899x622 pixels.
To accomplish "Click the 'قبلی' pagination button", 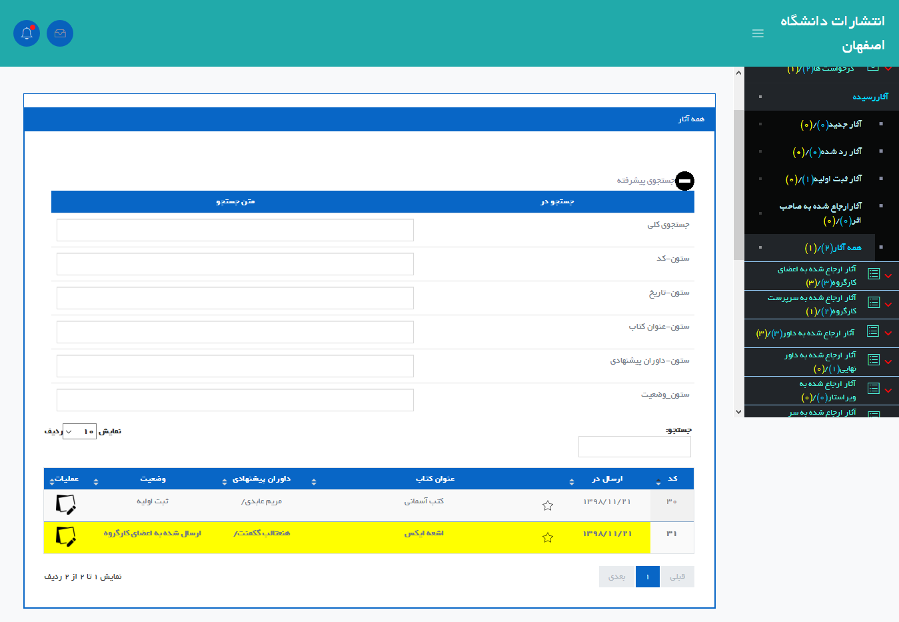I will pyautogui.click(x=677, y=577).
